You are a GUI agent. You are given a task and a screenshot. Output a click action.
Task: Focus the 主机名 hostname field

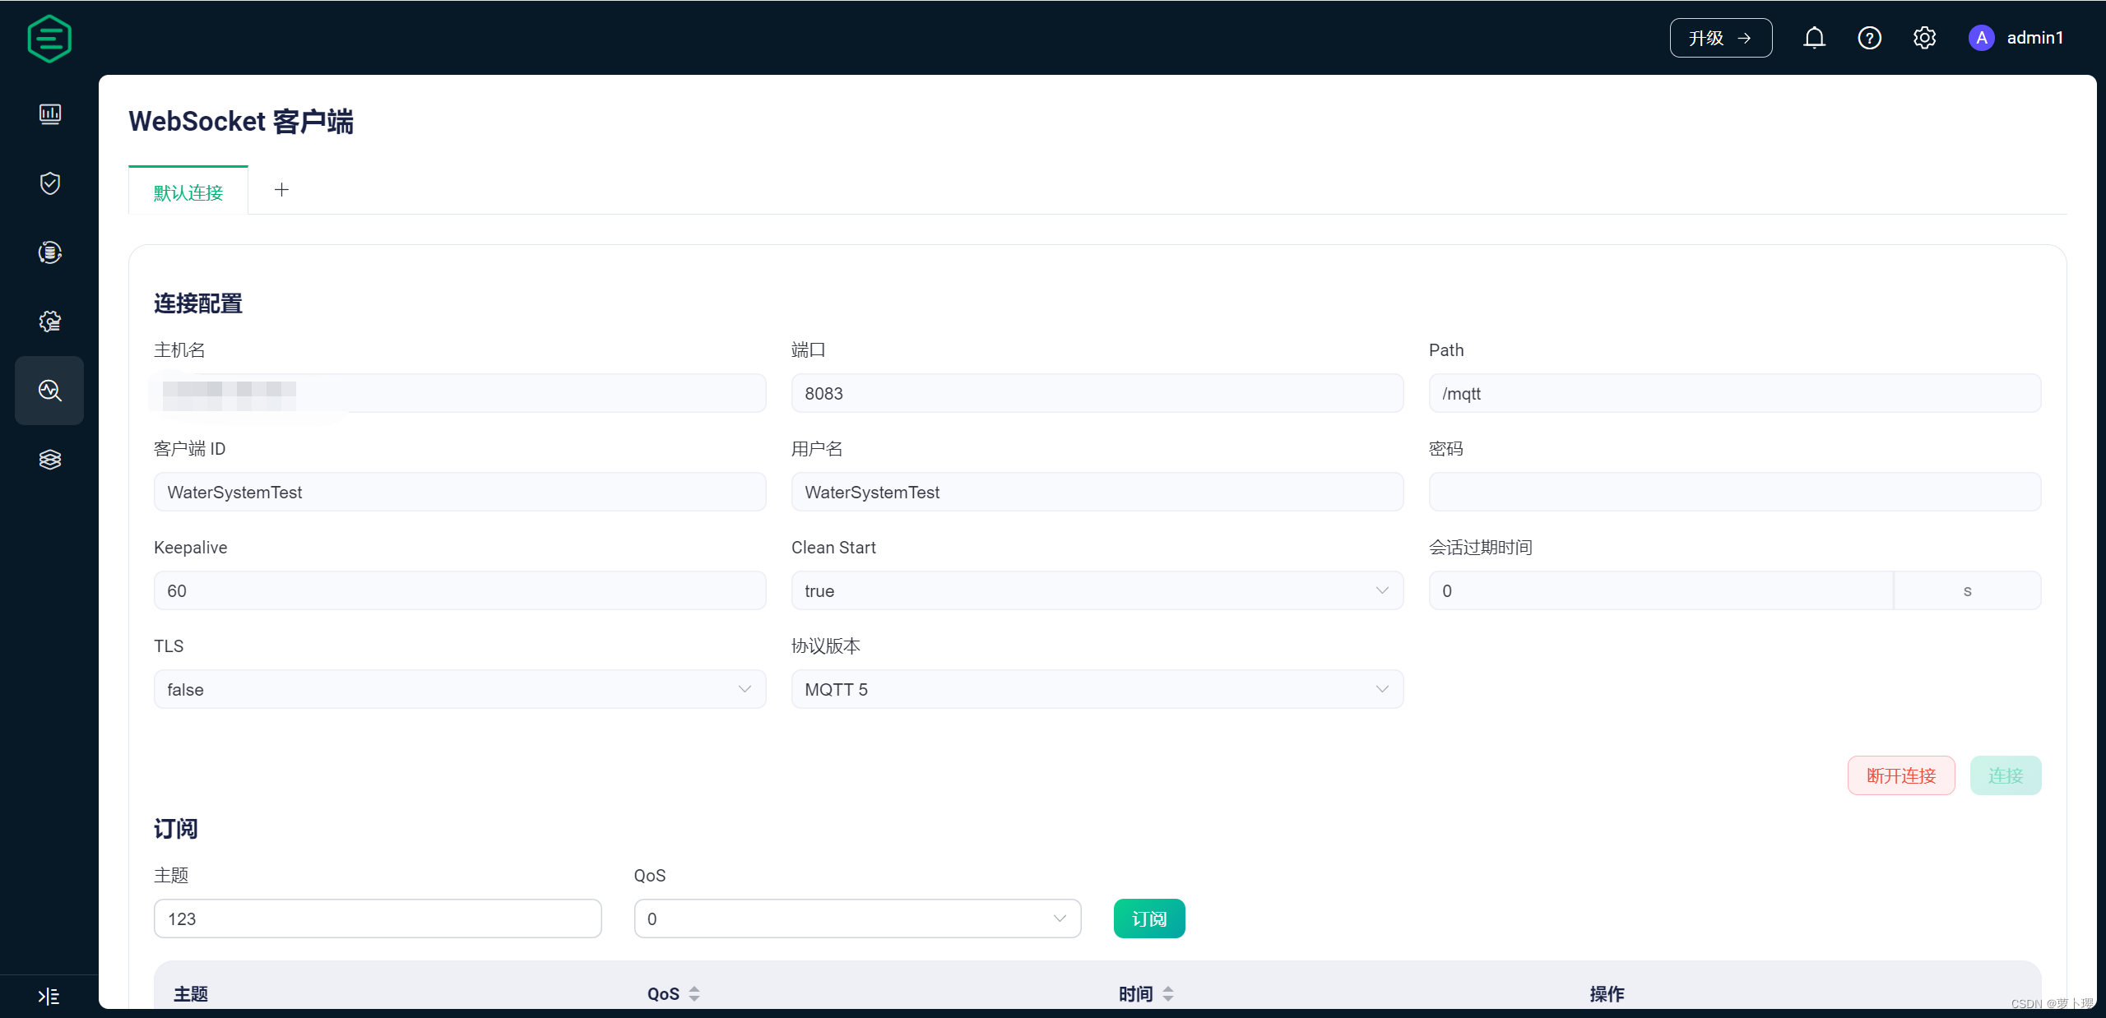coord(460,393)
